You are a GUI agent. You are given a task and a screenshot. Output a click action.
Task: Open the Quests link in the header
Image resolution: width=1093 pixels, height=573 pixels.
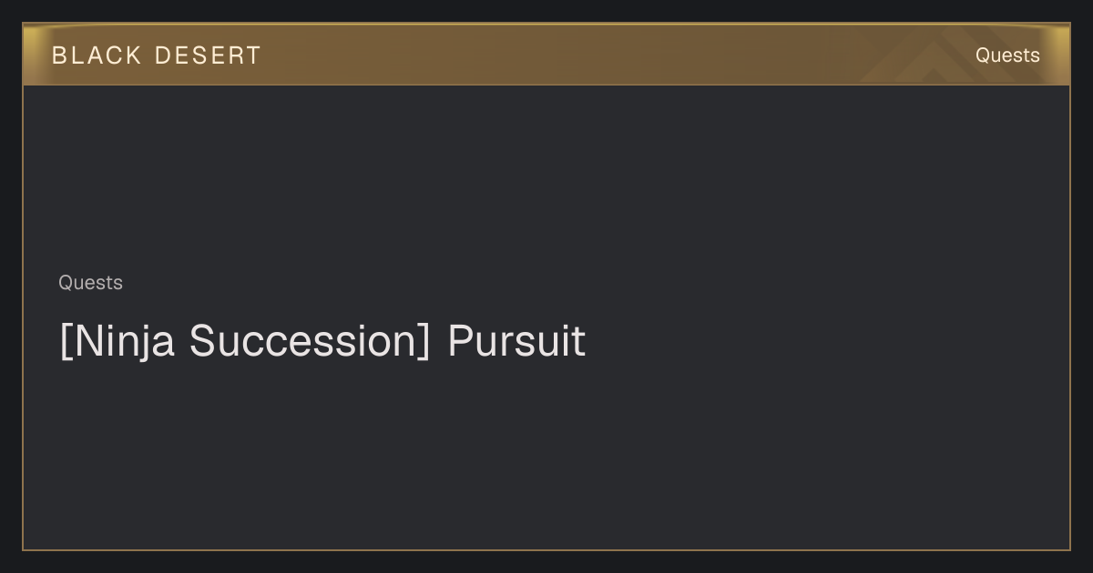tap(1007, 55)
